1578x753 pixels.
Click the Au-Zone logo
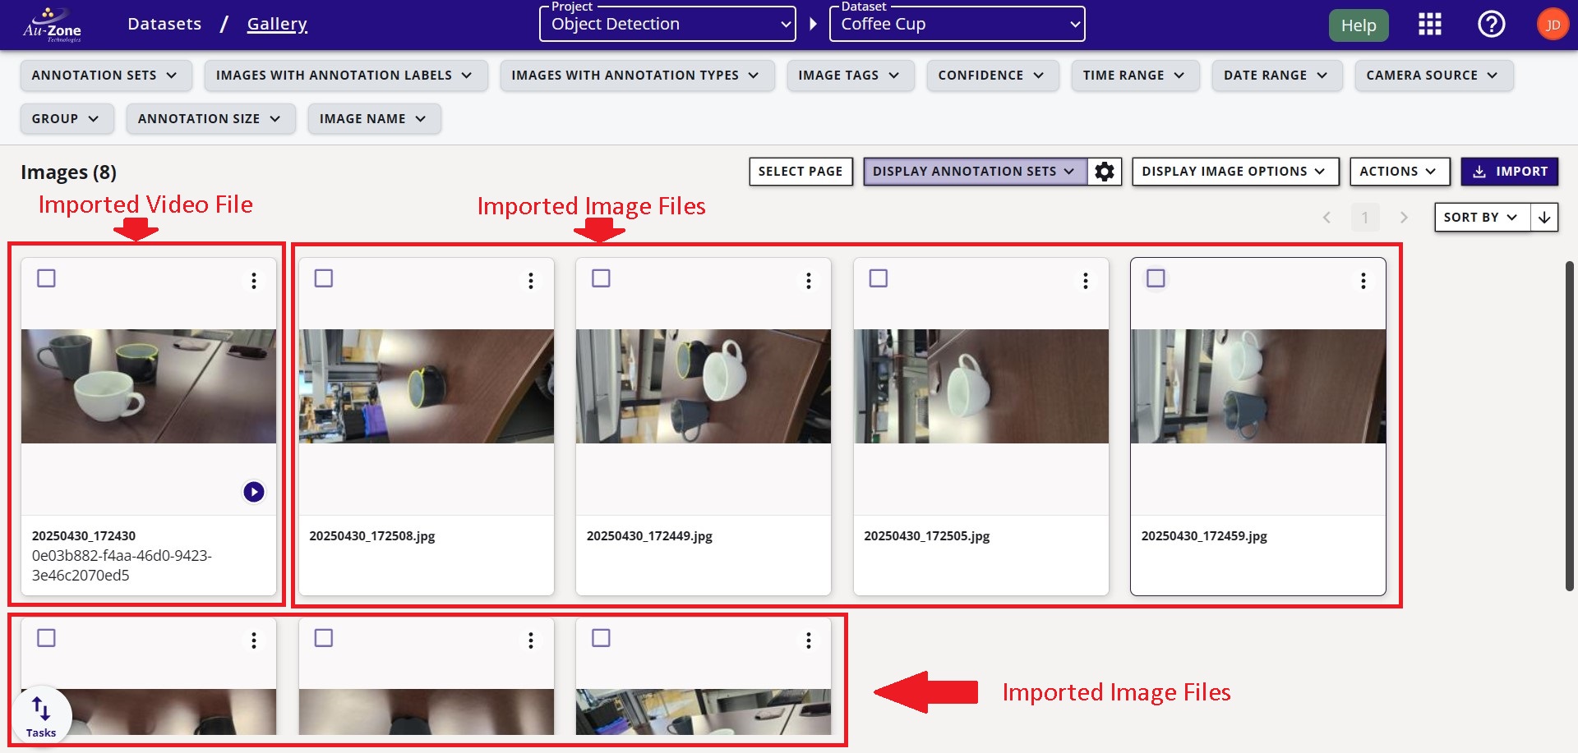point(52,25)
